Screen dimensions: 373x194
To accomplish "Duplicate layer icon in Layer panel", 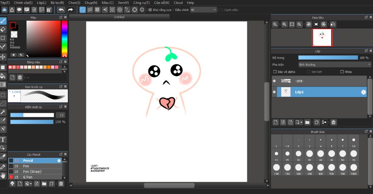I will [x=317, y=122].
